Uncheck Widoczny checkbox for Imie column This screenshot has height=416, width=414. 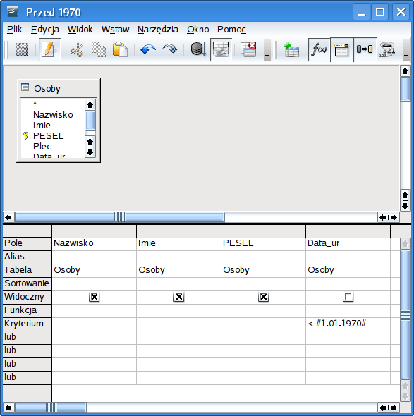179,297
